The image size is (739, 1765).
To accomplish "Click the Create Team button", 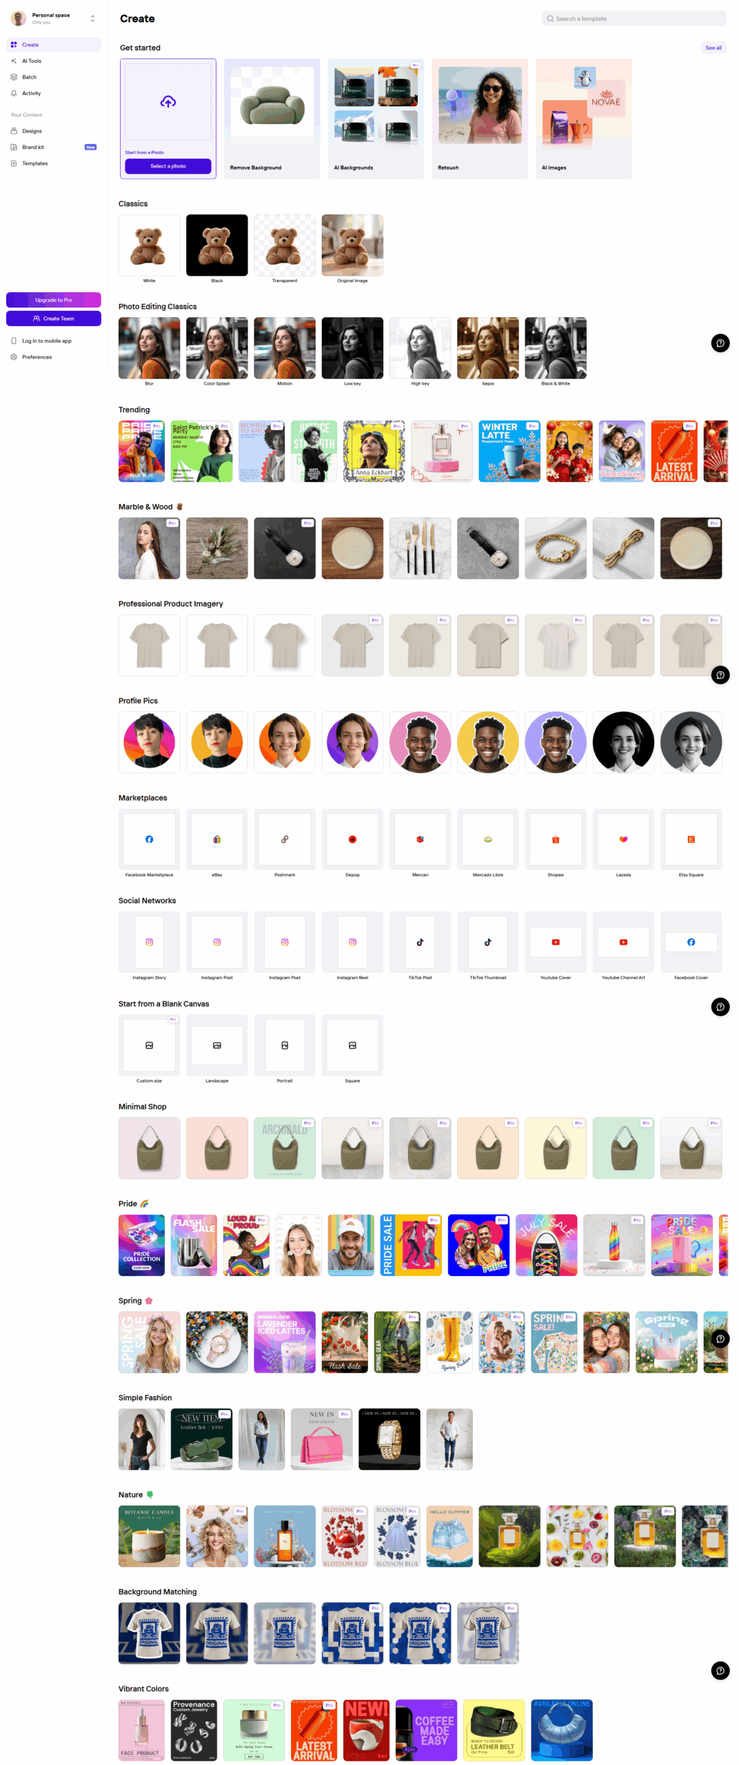I will 53,319.
